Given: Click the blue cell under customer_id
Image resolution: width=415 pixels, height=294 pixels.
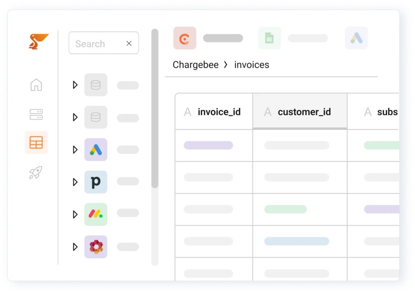Looking at the screenshot, I should tap(297, 241).
